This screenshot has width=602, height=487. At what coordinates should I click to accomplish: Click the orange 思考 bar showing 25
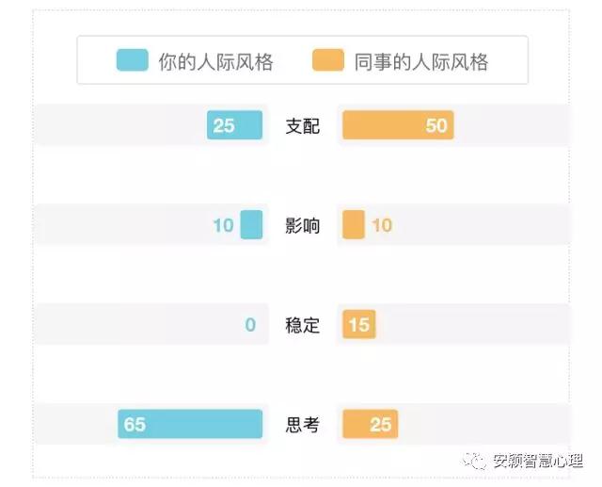click(370, 424)
